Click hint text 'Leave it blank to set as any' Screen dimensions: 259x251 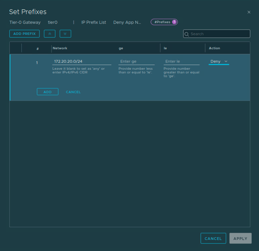pos(78,70)
